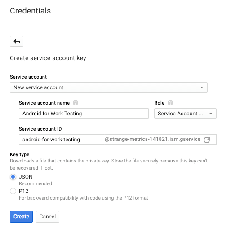Open help icon next to Role

pyautogui.click(x=170, y=103)
